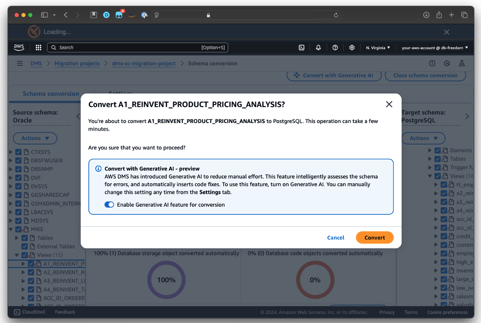Toggle Enable Generative AI feature switch
481x323 pixels.
coord(109,204)
